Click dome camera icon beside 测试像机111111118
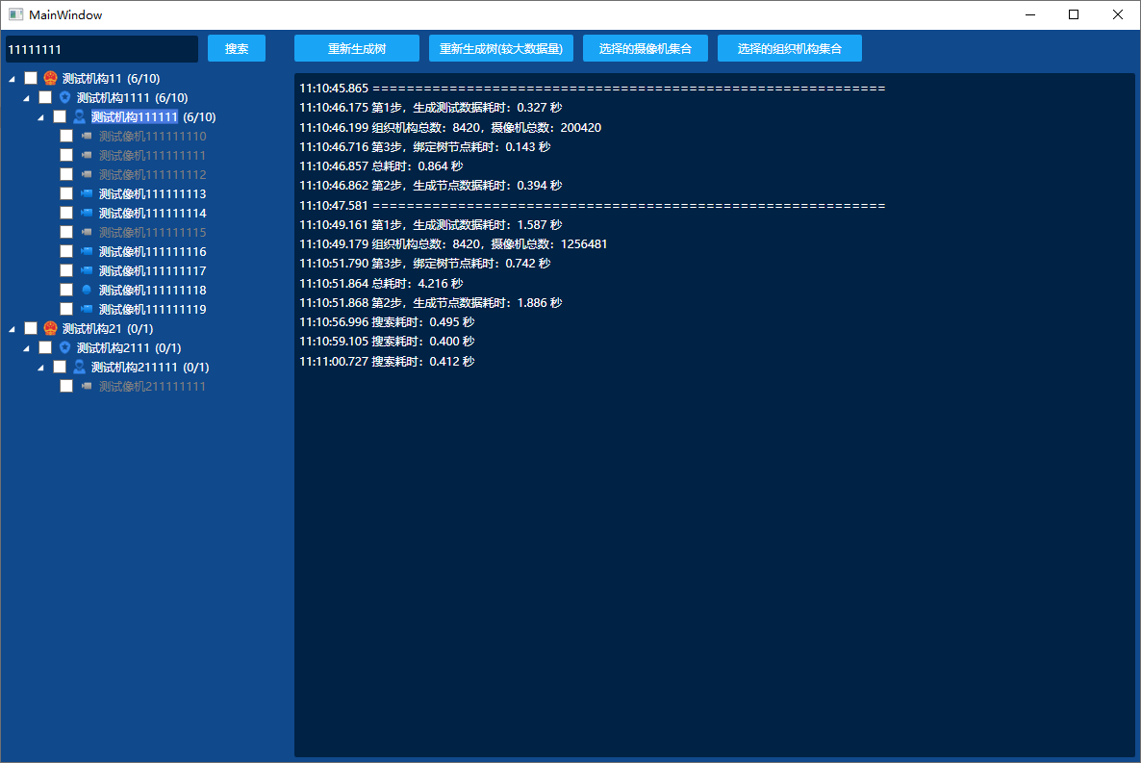This screenshot has height=763, width=1141. coord(87,290)
